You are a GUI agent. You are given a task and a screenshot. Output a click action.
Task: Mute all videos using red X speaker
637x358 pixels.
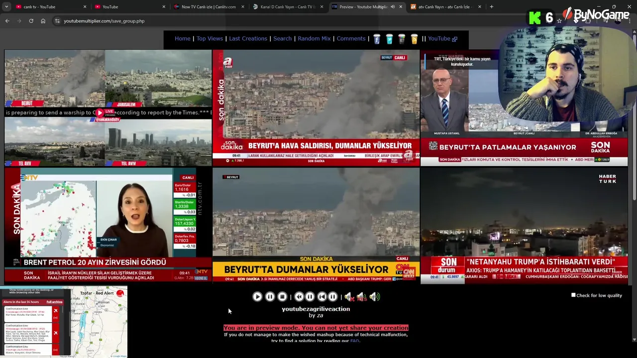[349, 297]
